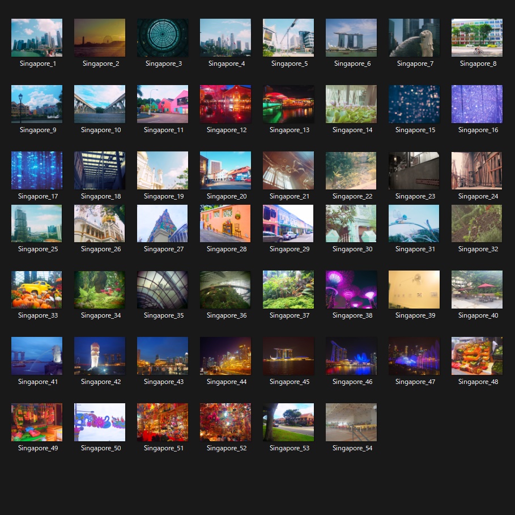Viewport: 515px width, 515px height.
Task: Click the Singapore_4 thumbnail
Action: point(225,37)
